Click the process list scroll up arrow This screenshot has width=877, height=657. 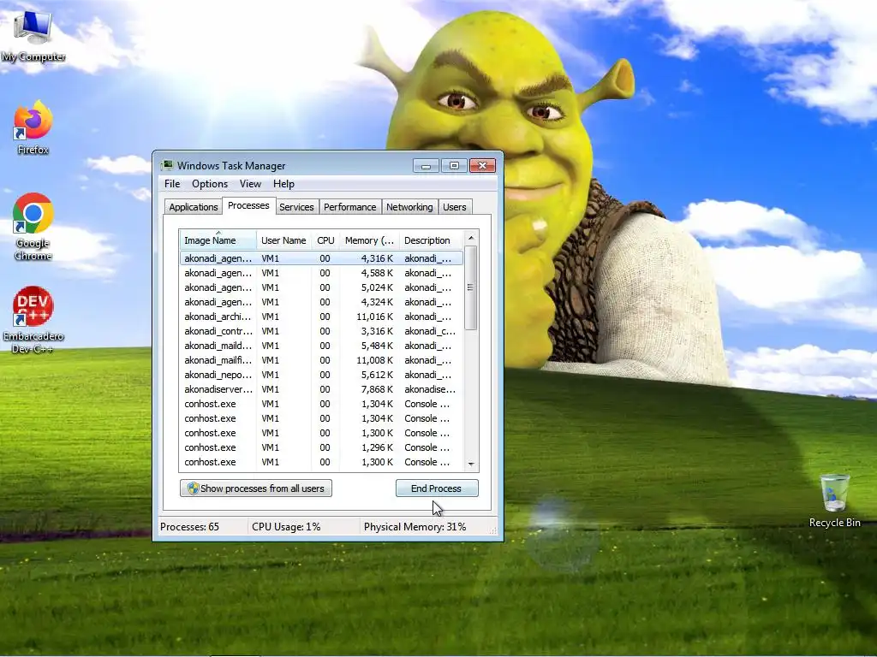pyautogui.click(x=471, y=238)
